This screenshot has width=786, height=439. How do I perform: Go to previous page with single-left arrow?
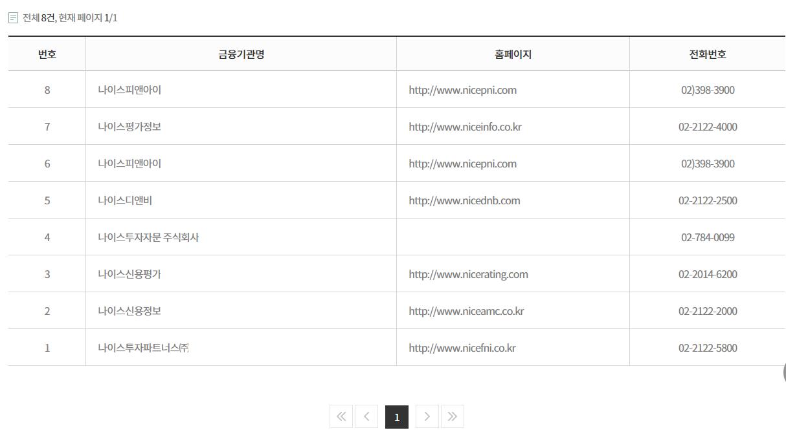point(366,416)
